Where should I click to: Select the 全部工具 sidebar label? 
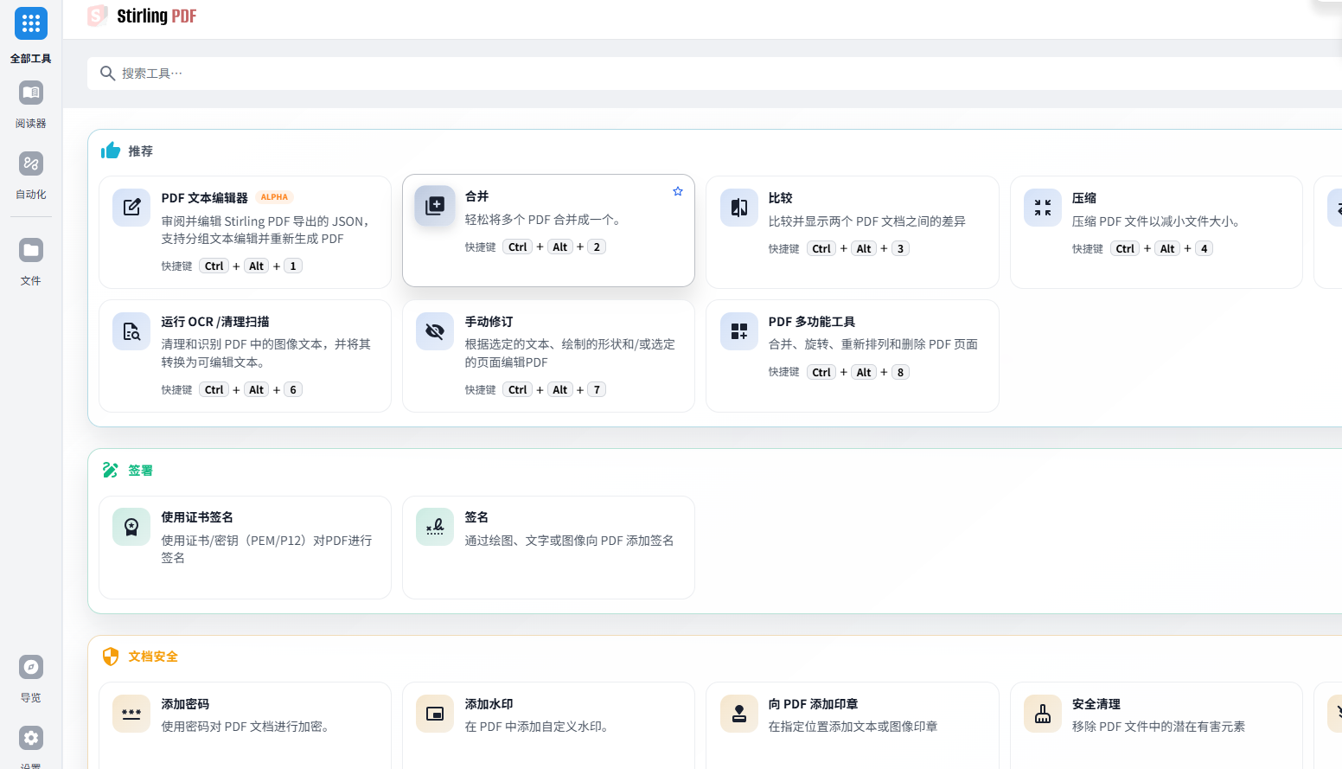pyautogui.click(x=31, y=59)
